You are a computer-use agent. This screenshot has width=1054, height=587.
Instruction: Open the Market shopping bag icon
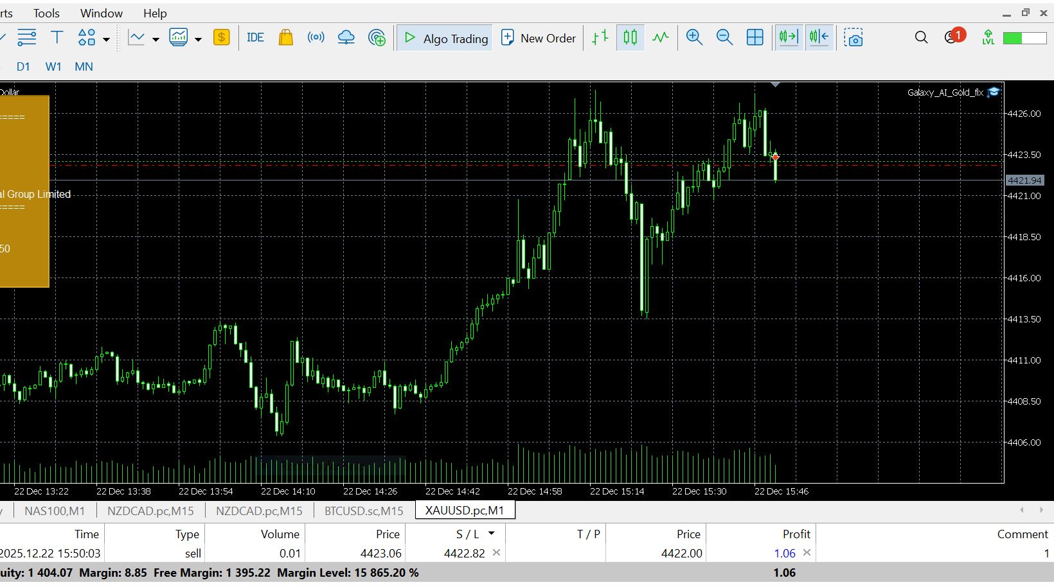[x=286, y=38]
